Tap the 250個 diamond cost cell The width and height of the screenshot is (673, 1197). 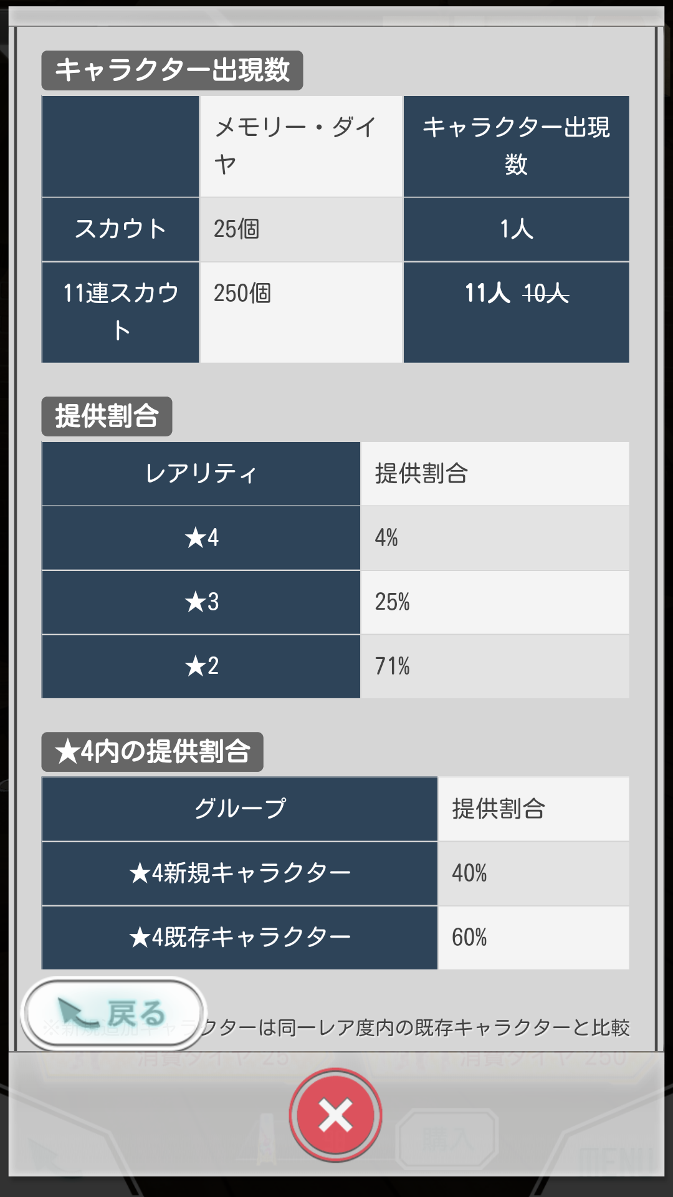301,312
